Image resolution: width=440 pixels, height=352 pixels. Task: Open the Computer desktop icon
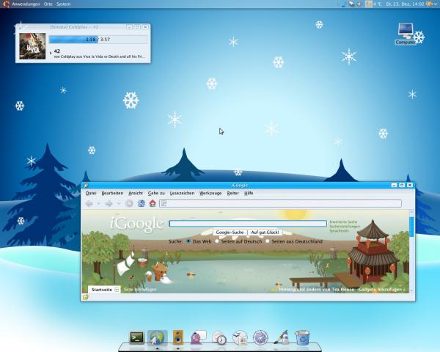(x=405, y=33)
